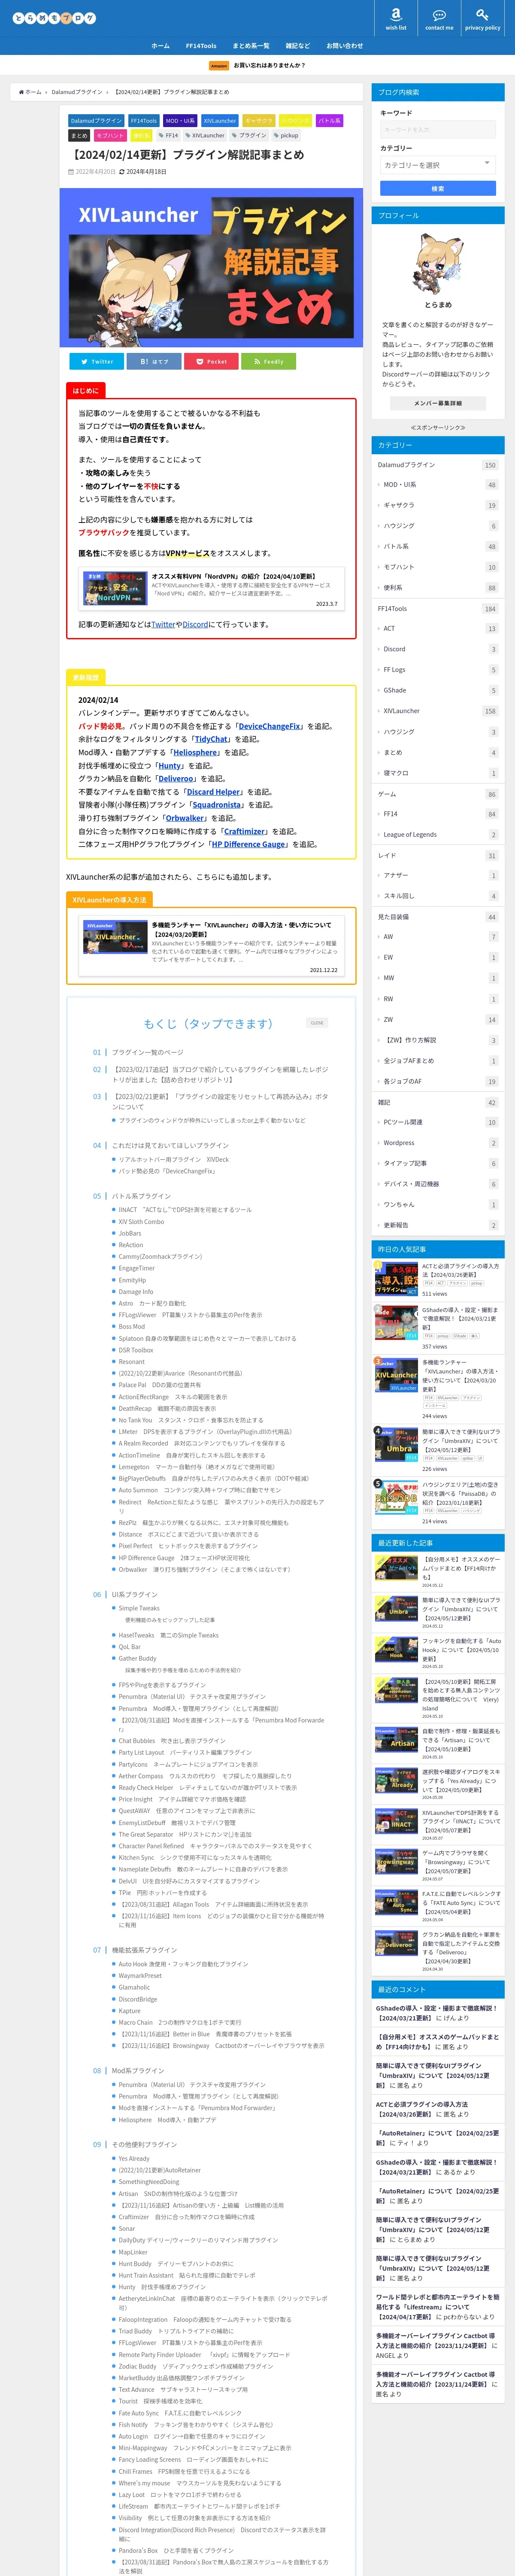The width and height of the screenshot is (515, 2576).
Task: Open the XIVLauncher grey tag label
Action: tap(205, 135)
